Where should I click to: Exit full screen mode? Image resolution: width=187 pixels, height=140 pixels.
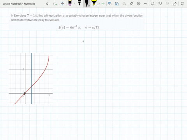pyautogui.click(x=182, y=3)
